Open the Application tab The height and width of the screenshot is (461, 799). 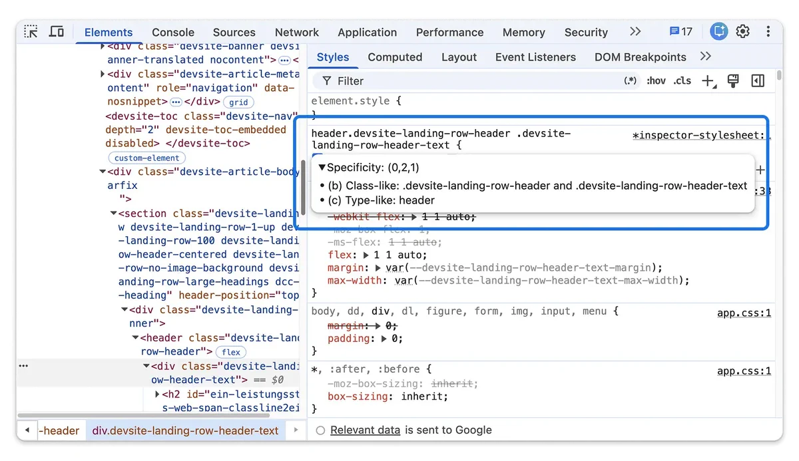click(x=368, y=32)
